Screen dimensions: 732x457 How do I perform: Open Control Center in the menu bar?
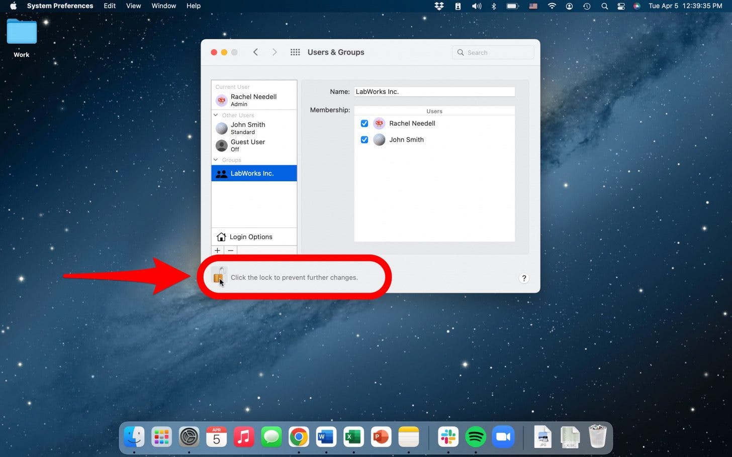point(621,6)
